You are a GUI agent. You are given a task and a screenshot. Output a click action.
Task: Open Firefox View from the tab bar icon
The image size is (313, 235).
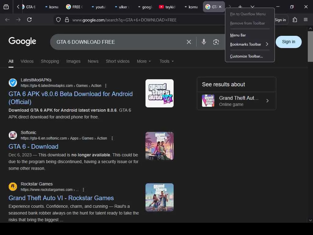click(x=6, y=7)
